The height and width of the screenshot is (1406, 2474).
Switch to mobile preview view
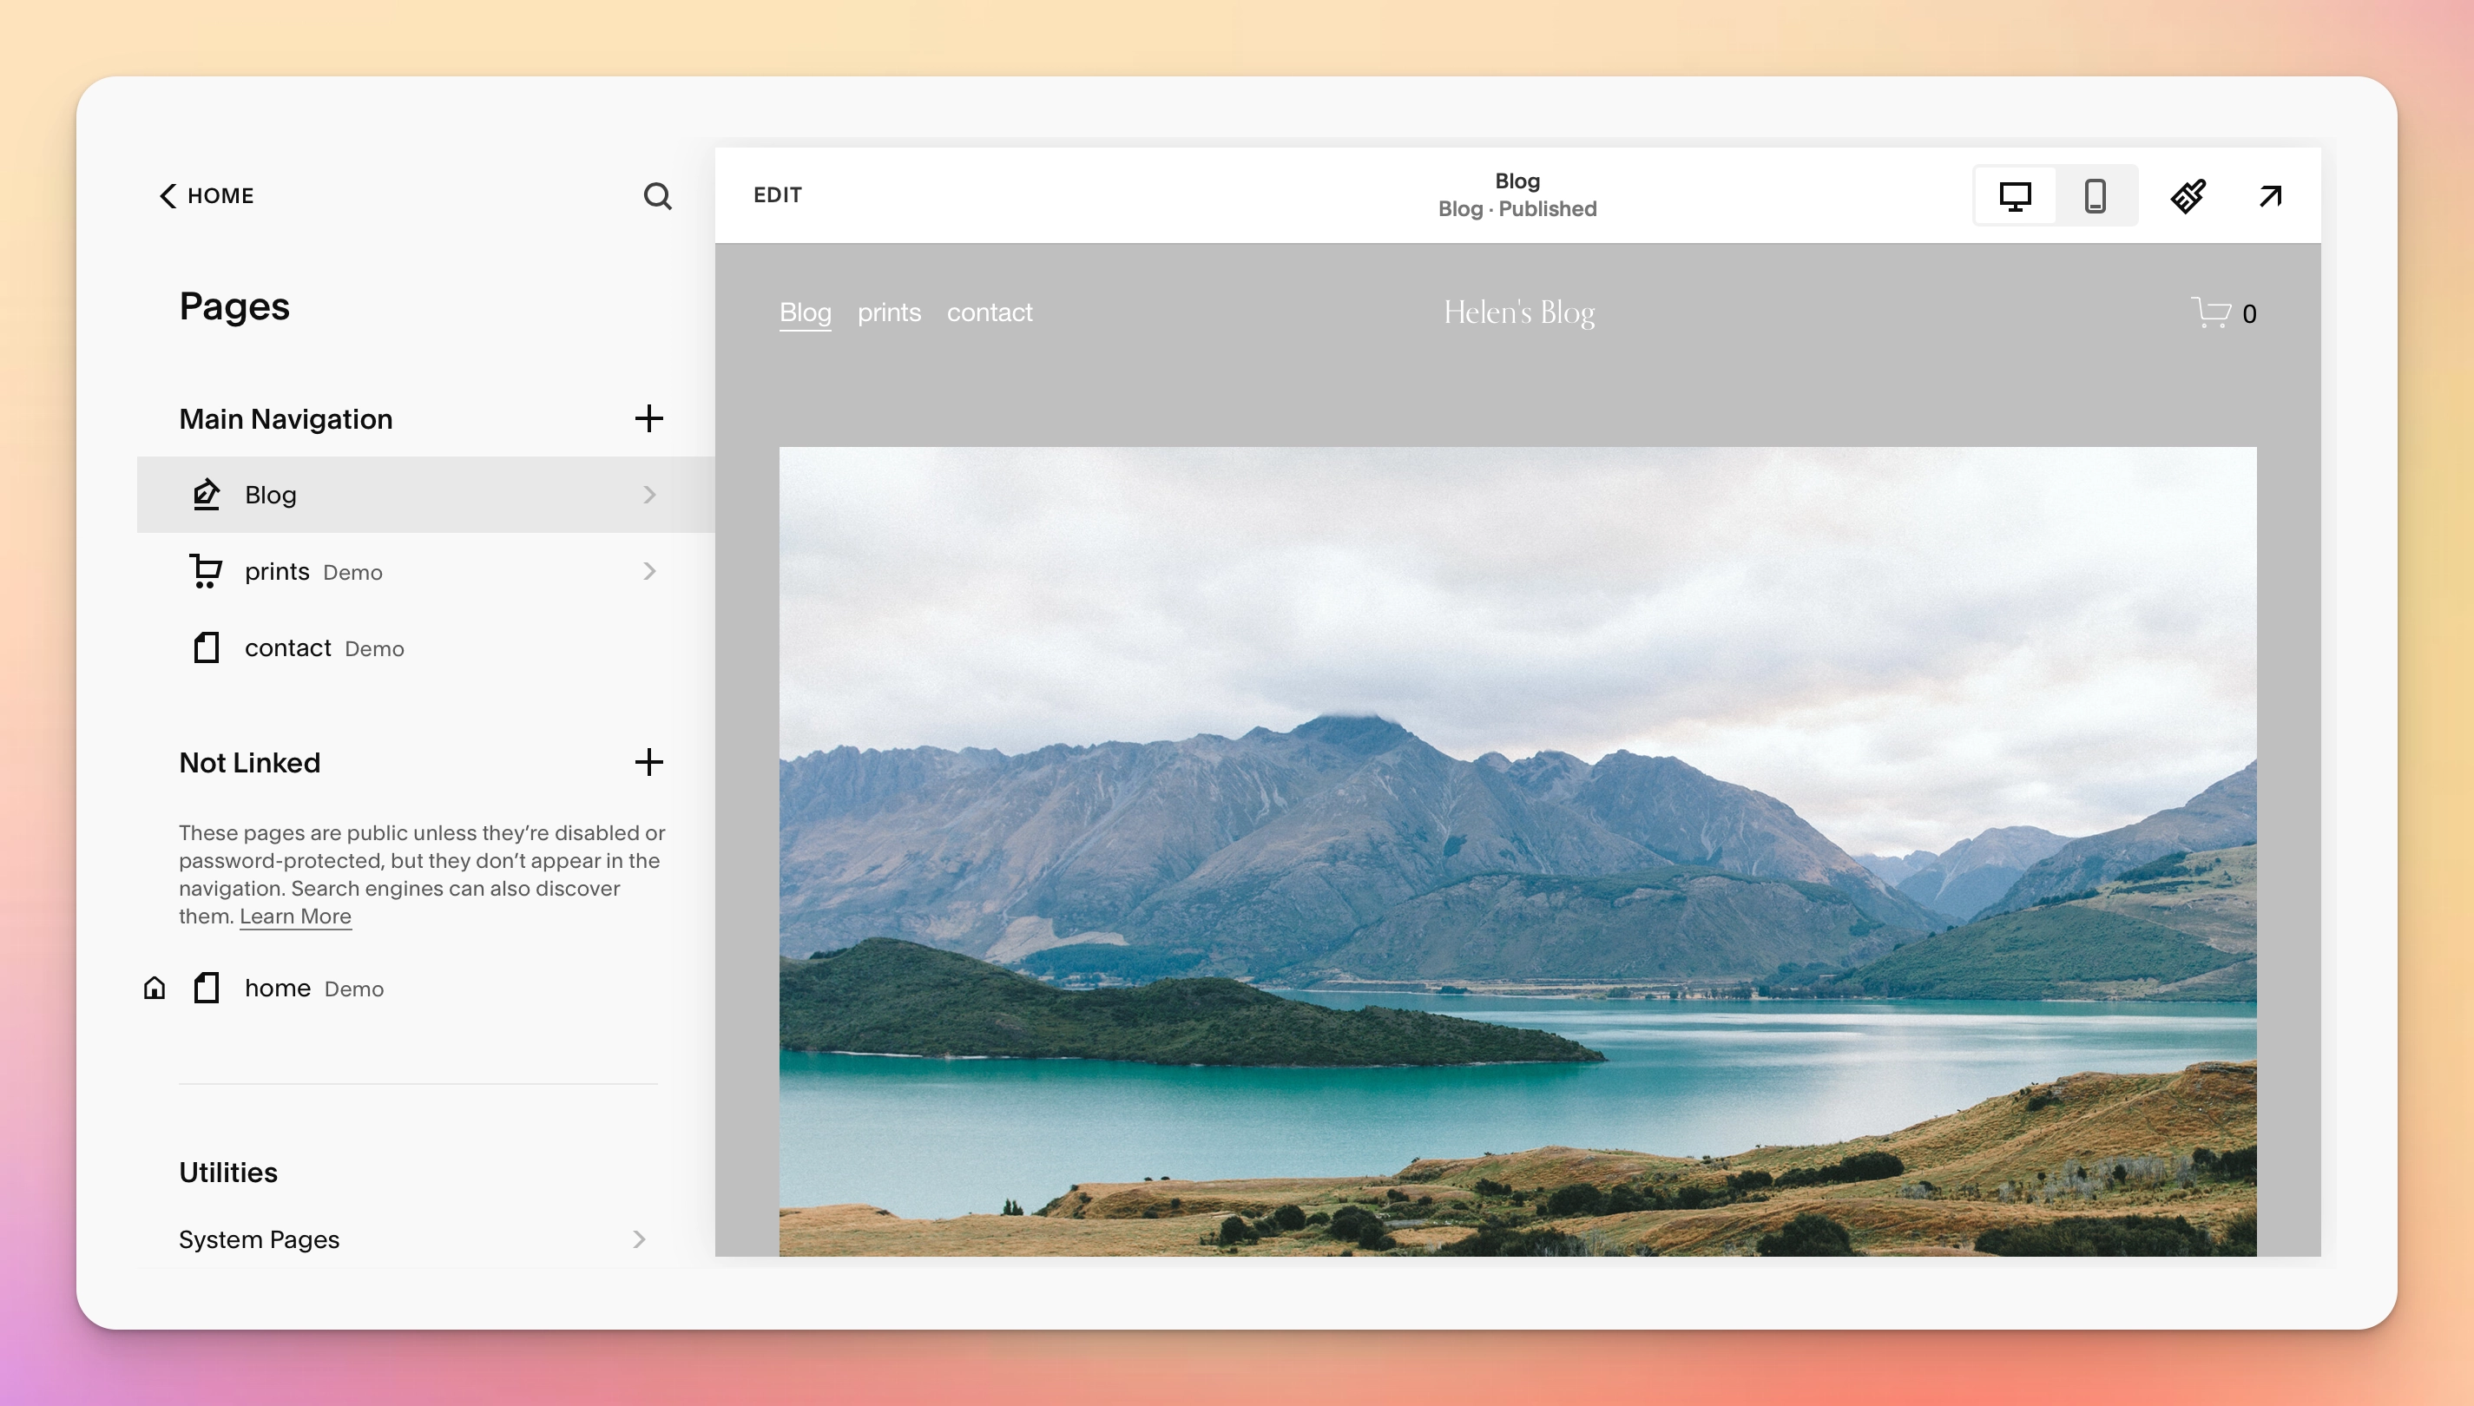point(2095,196)
